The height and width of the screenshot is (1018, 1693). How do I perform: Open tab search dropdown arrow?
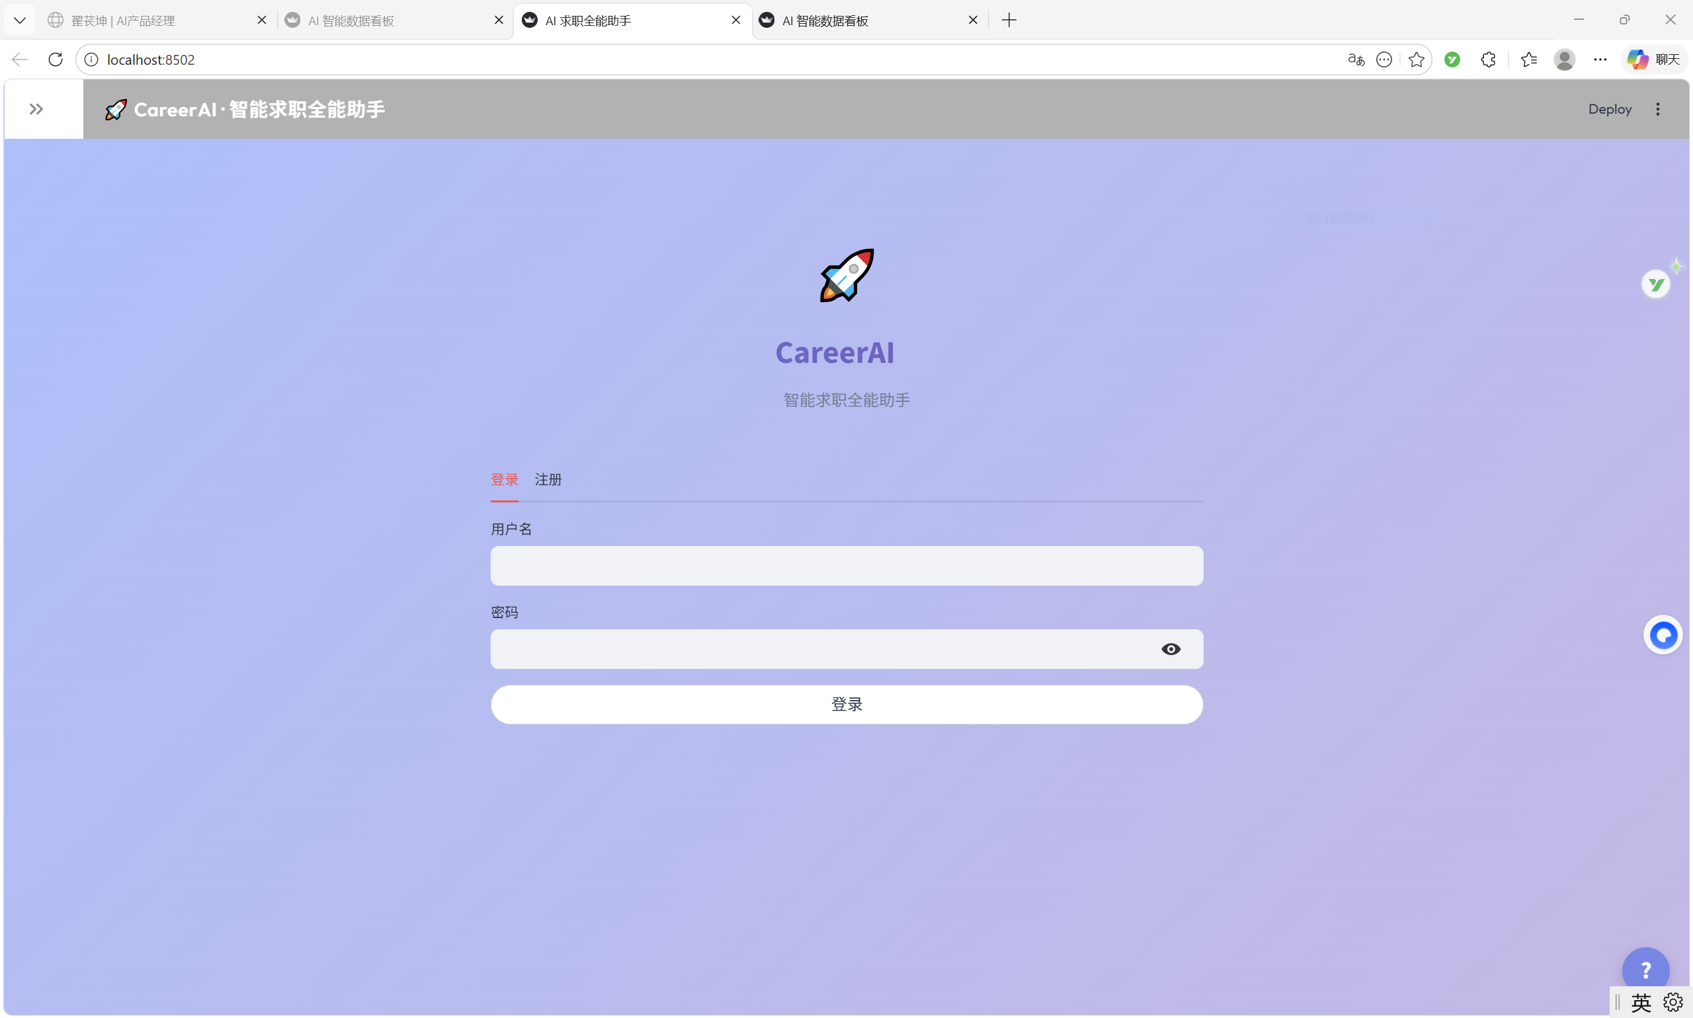20,20
